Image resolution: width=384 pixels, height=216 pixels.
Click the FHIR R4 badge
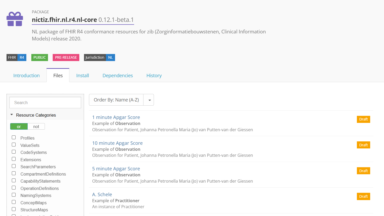click(16, 57)
